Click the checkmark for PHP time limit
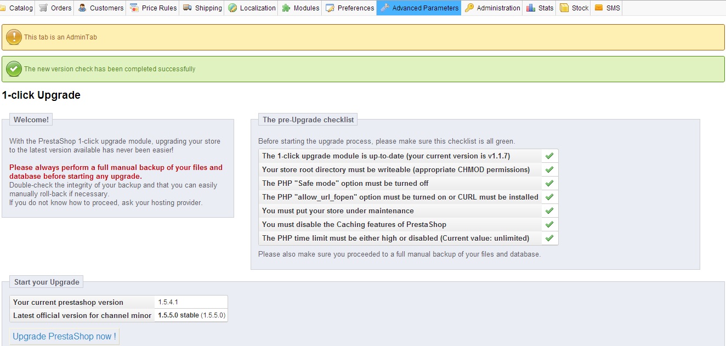This screenshot has height=346, width=726. (549, 238)
